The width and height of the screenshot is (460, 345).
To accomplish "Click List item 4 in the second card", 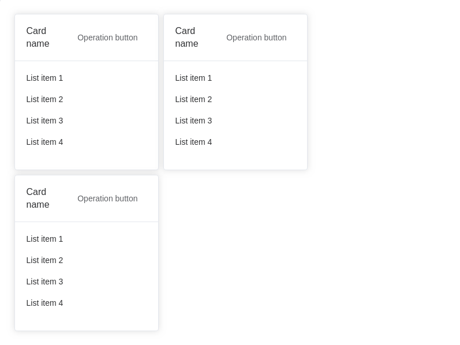I will click(x=193, y=142).
